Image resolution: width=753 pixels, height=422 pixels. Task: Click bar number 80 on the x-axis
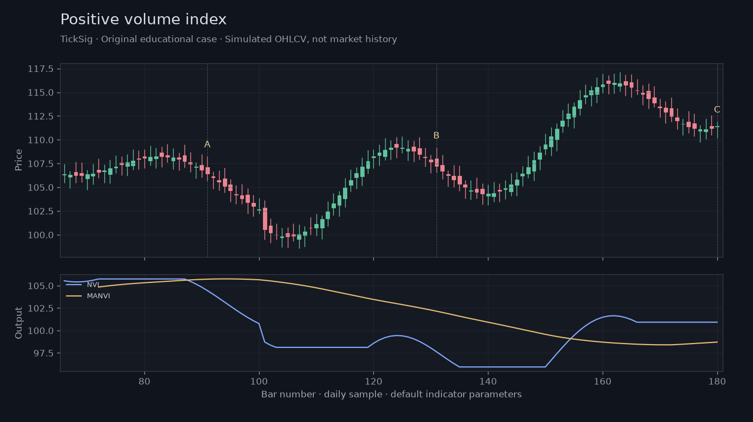(x=144, y=380)
